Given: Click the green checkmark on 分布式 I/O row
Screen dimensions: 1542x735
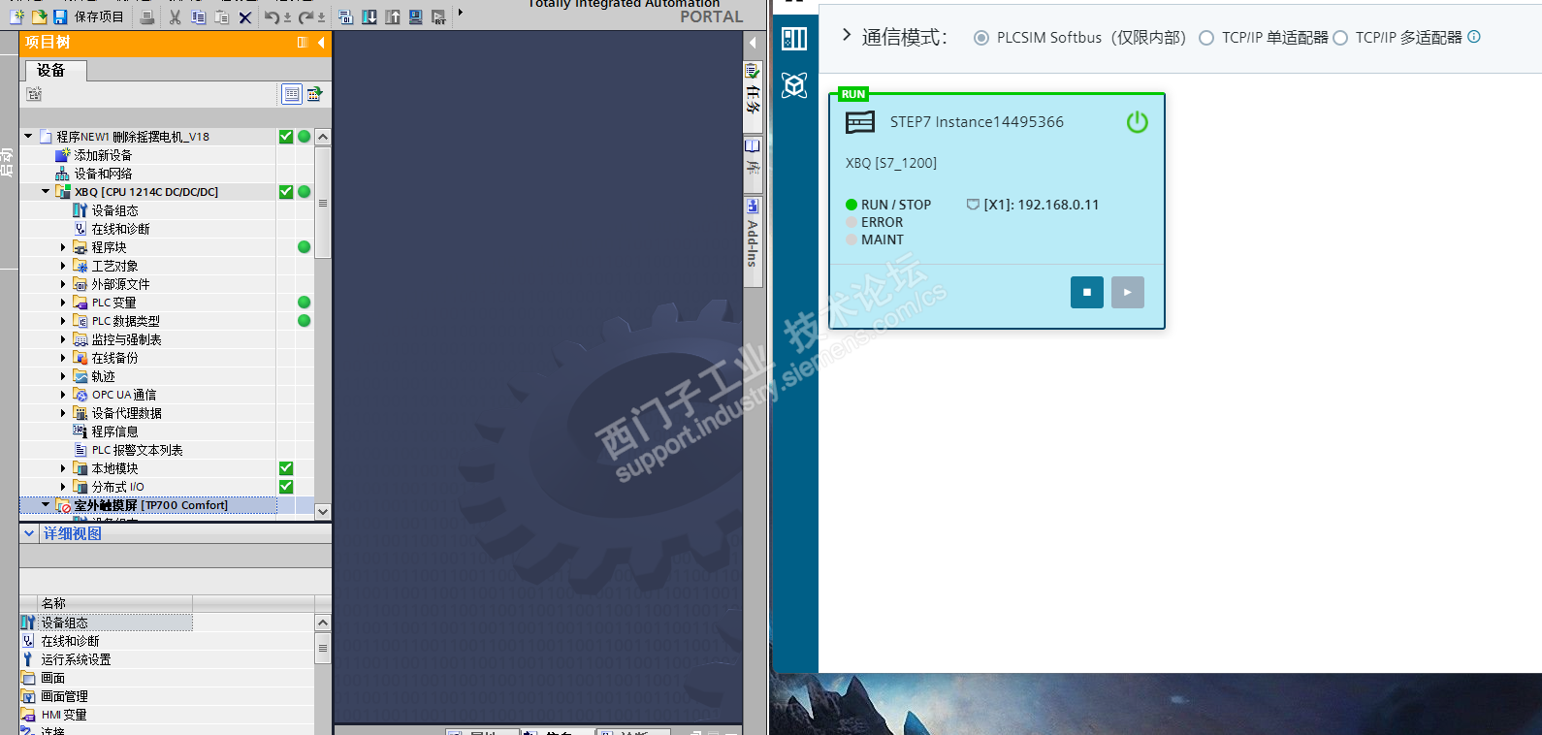Looking at the screenshot, I should [x=286, y=487].
